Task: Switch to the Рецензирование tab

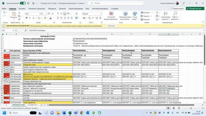Action: pyautogui.click(x=76, y=9)
